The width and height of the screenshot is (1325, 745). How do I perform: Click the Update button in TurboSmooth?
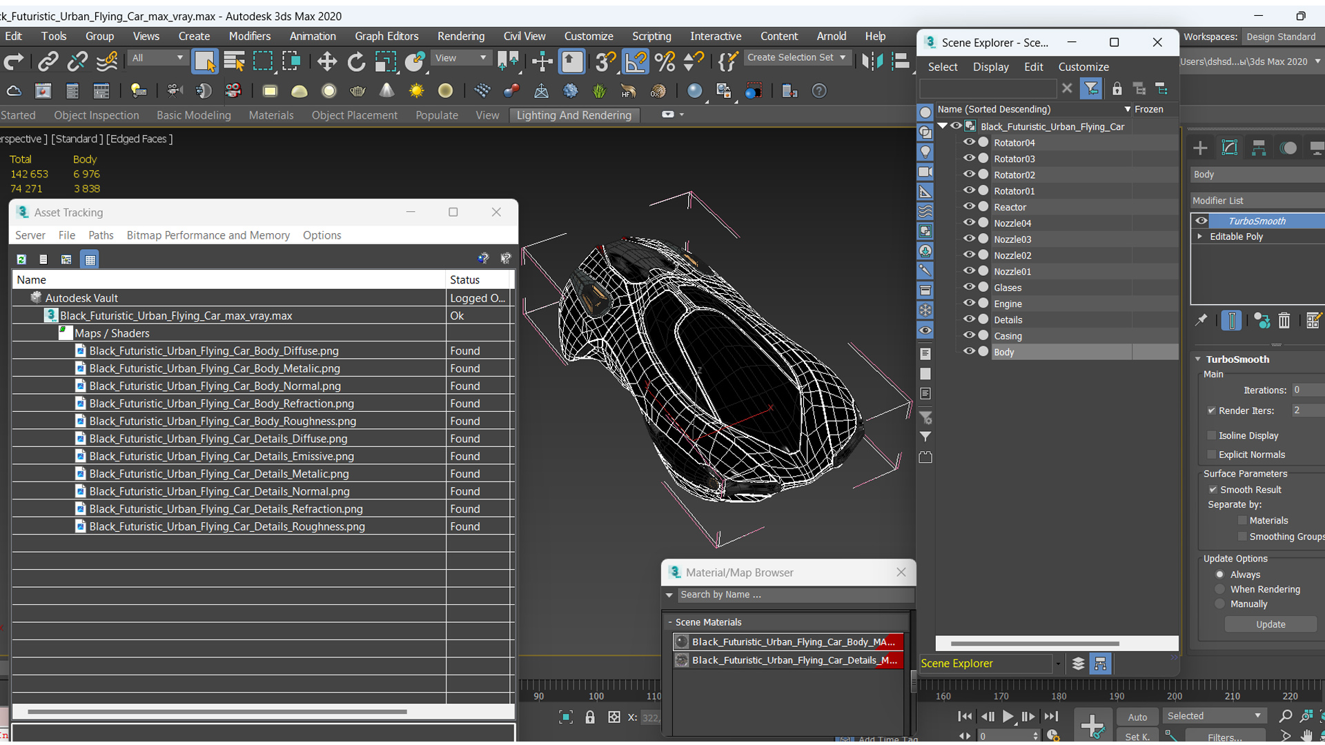click(x=1270, y=624)
